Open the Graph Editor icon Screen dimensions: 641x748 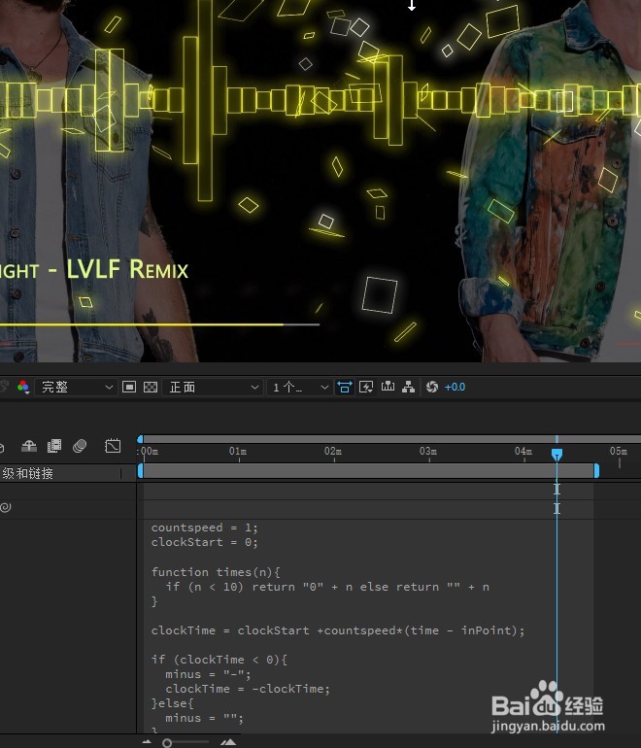[113, 446]
